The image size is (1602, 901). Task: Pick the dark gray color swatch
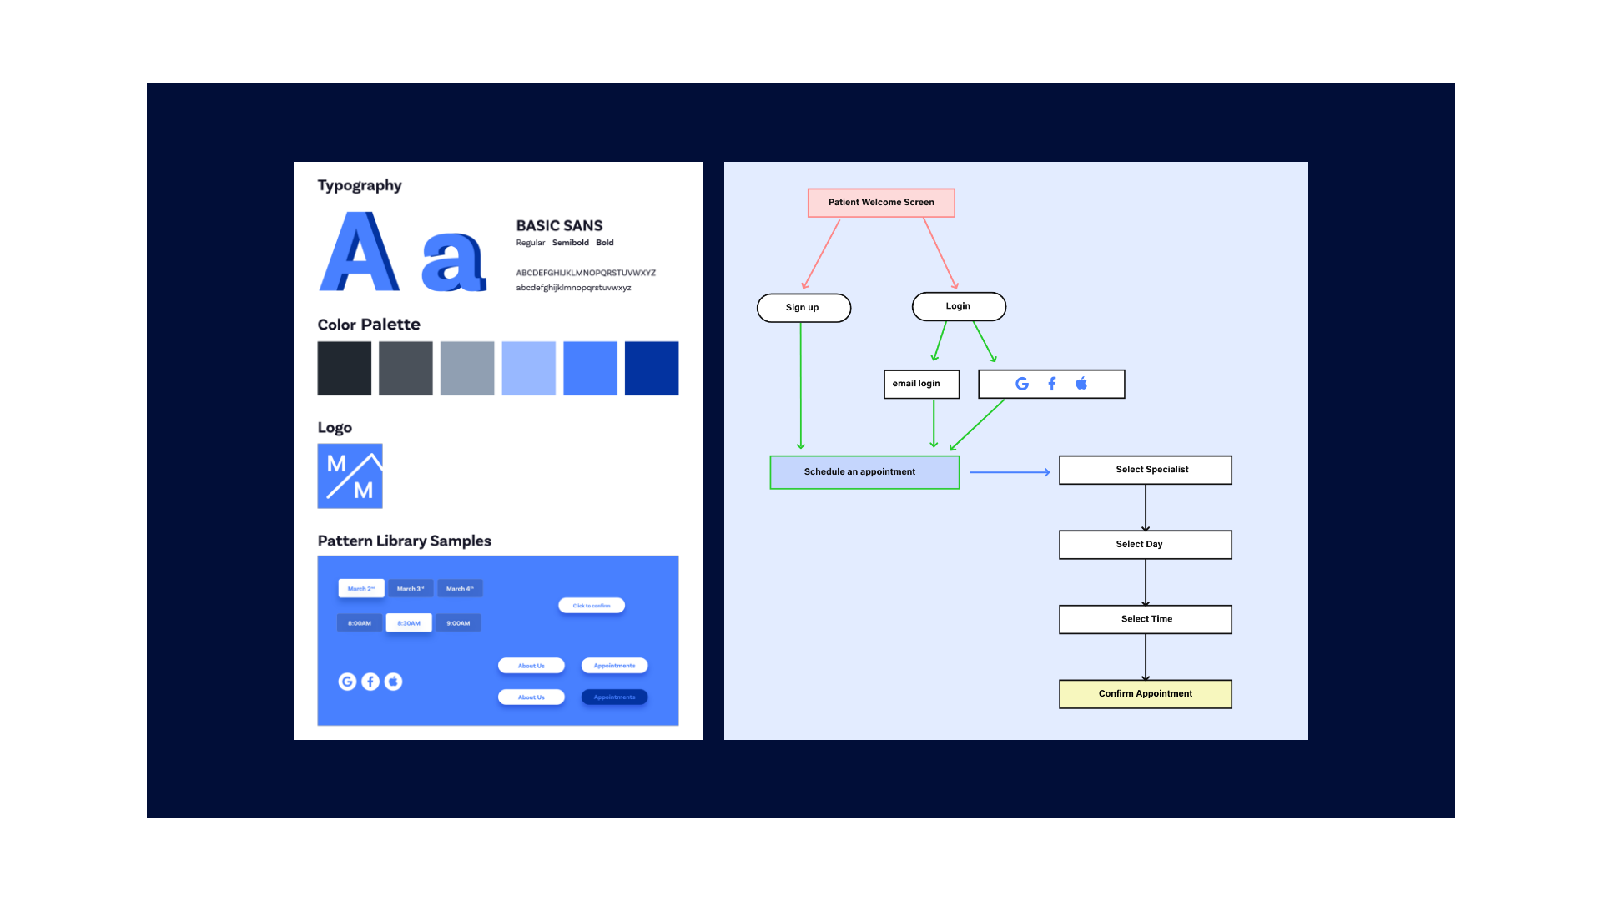click(406, 368)
